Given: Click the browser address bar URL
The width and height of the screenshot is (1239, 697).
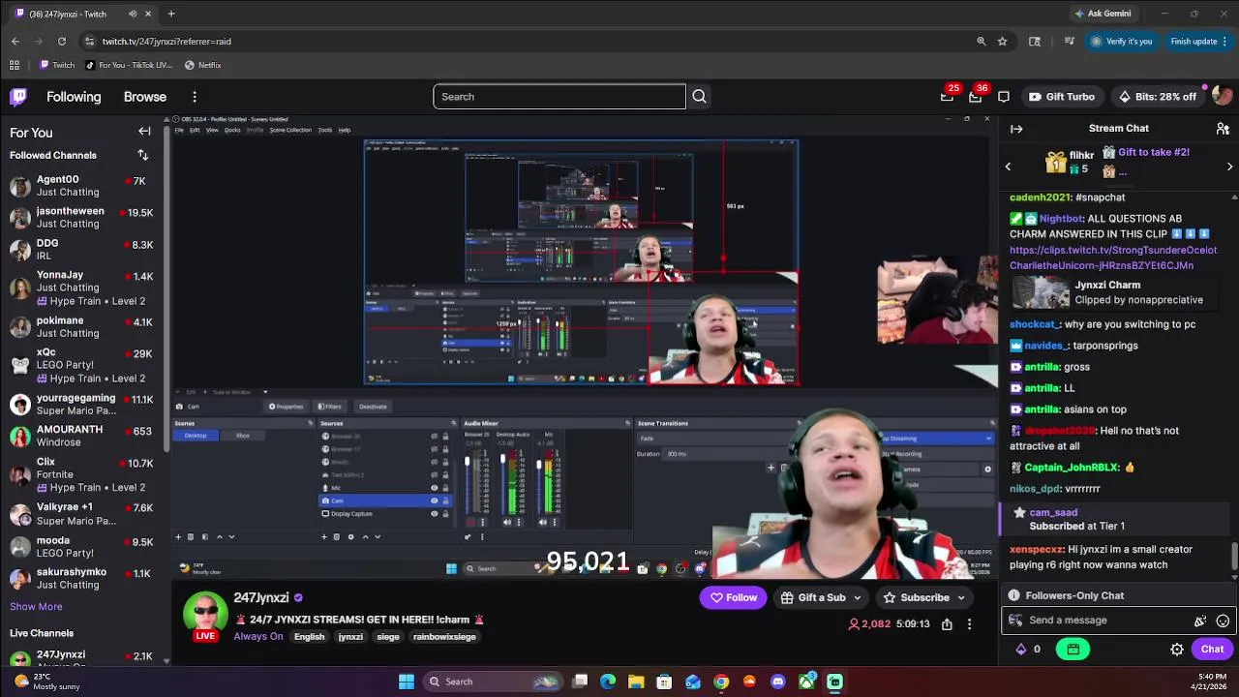Looking at the screenshot, I should click(166, 42).
